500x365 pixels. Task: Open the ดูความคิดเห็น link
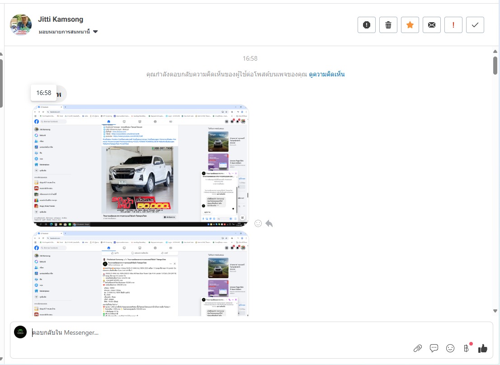[x=327, y=74]
